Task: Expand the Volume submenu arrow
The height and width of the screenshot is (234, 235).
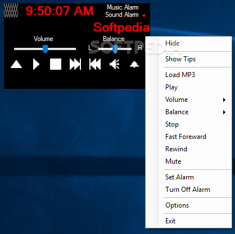Action: (x=224, y=100)
